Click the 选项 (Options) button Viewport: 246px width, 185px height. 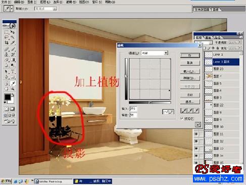tap(190, 102)
